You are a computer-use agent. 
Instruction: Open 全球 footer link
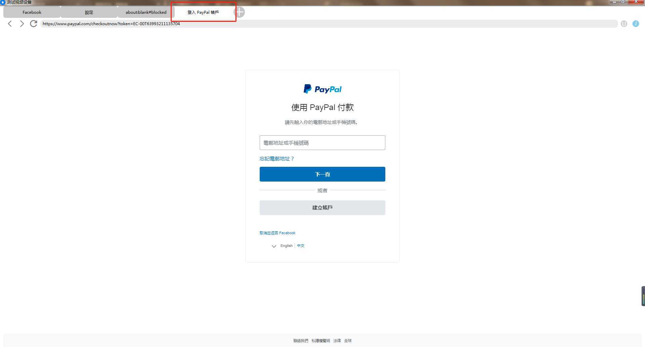(x=348, y=341)
